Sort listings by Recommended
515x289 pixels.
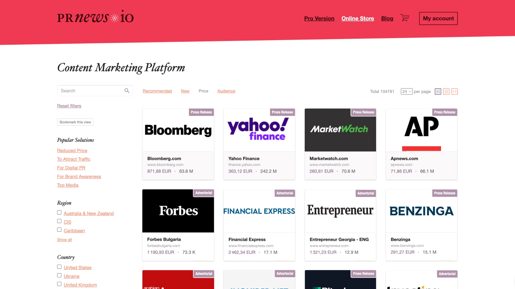157,91
